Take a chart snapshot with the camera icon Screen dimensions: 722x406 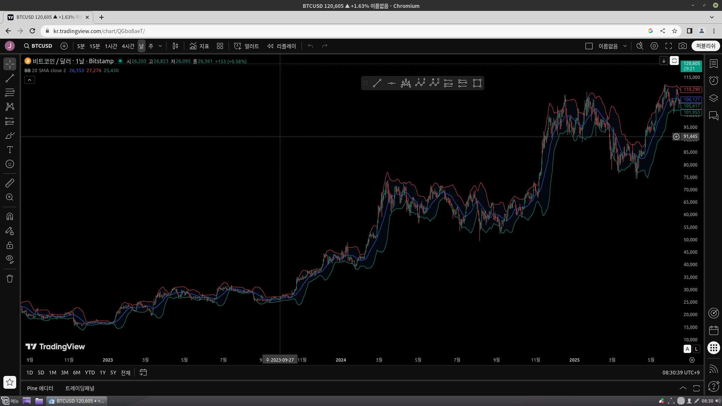tap(683, 46)
